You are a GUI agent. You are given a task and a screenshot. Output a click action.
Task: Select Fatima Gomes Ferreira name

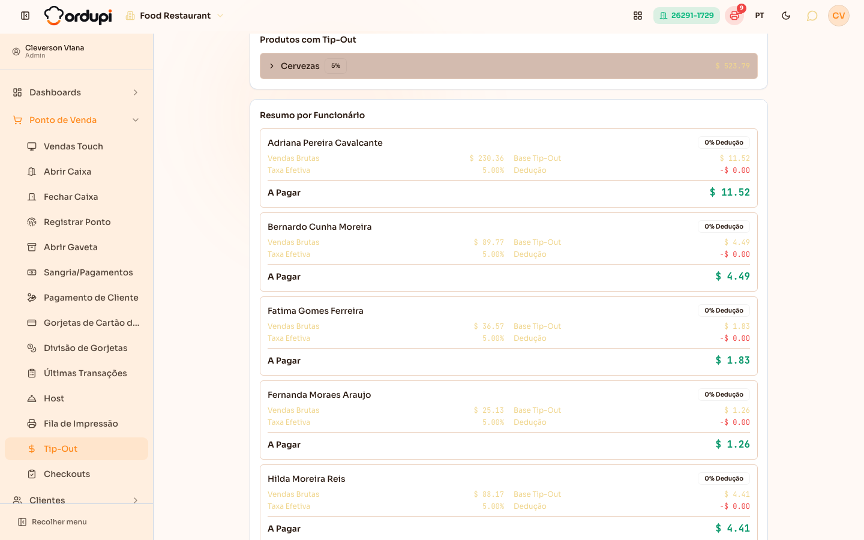316,311
